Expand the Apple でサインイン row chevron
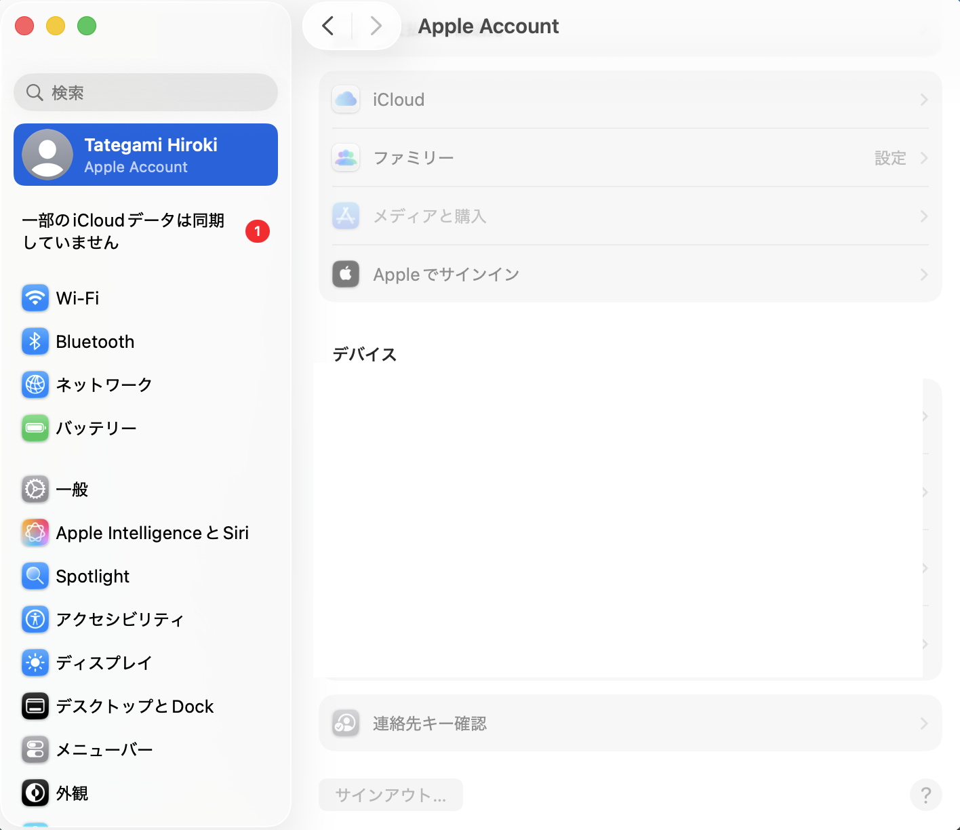The image size is (960, 830). [x=924, y=275]
